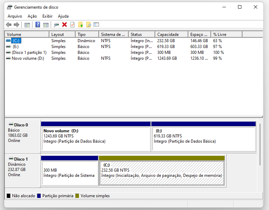Image resolution: width=269 pixels, height=210 pixels.
Task: Select Novo volume (D:) partition on Disco 0
Action: (96, 137)
